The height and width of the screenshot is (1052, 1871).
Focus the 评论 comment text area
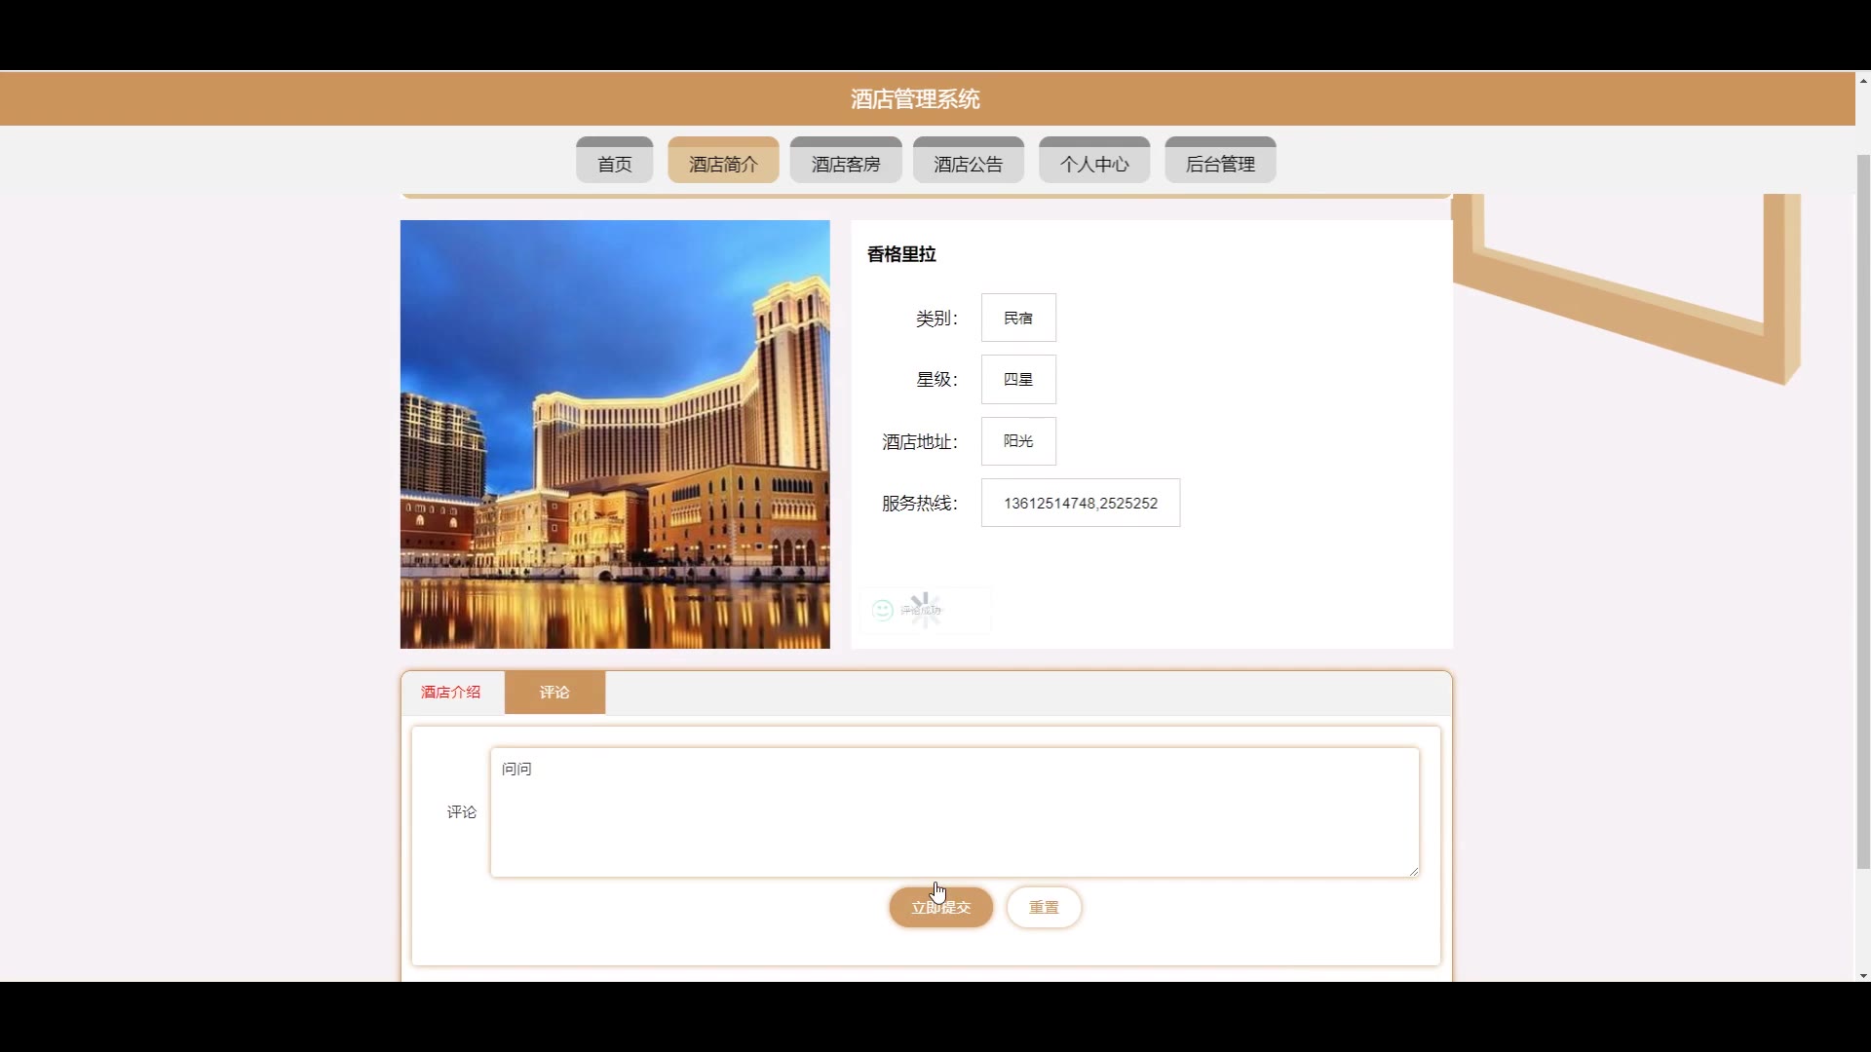tap(955, 812)
